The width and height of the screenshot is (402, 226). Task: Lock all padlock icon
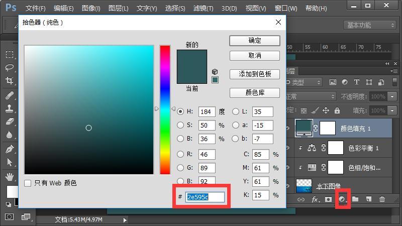(x=337, y=110)
